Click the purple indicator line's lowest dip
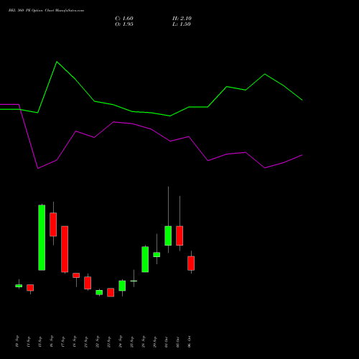The height and width of the screenshot is (359, 359). 38,169
